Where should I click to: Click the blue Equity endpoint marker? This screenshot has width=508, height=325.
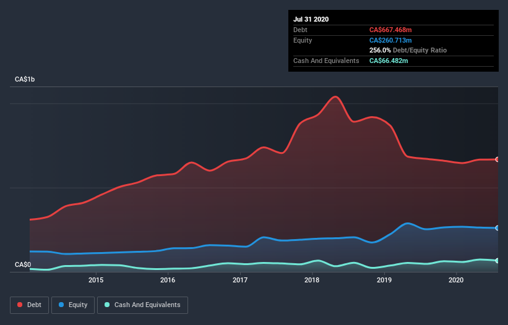pyautogui.click(x=497, y=228)
